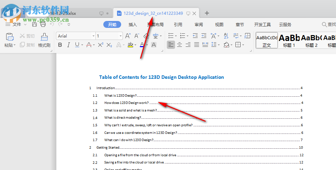Image resolution: width=336 pixels, height=170 pixels.
Task: Click the Sort A-Z icon
Action: tap(226, 36)
